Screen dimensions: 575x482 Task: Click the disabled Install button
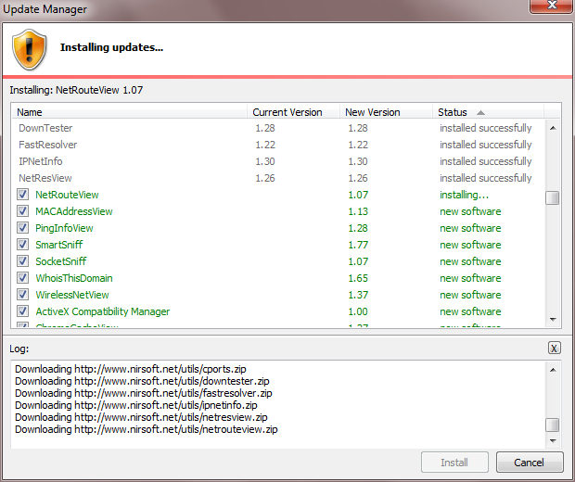click(454, 463)
